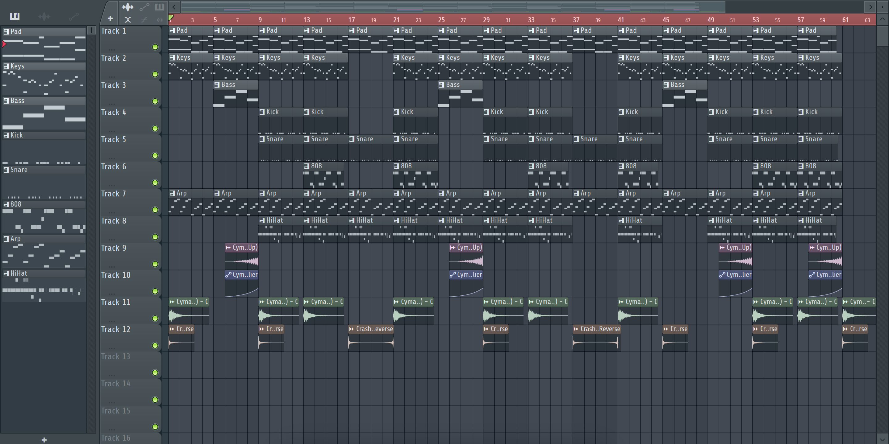Screen dimensions: 889x444
Task: Select the Track 10 header label
Action: point(116,275)
